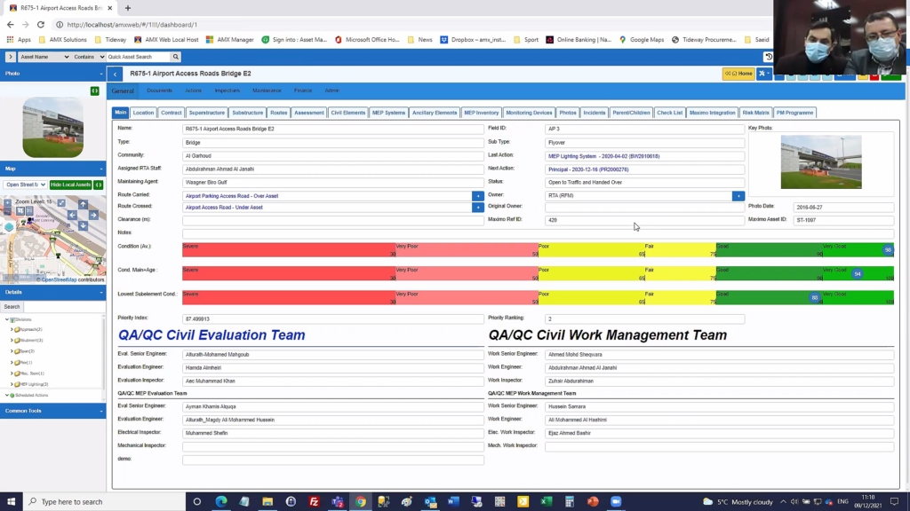
Task: Pan the map right with arrow
Action: tap(94, 215)
